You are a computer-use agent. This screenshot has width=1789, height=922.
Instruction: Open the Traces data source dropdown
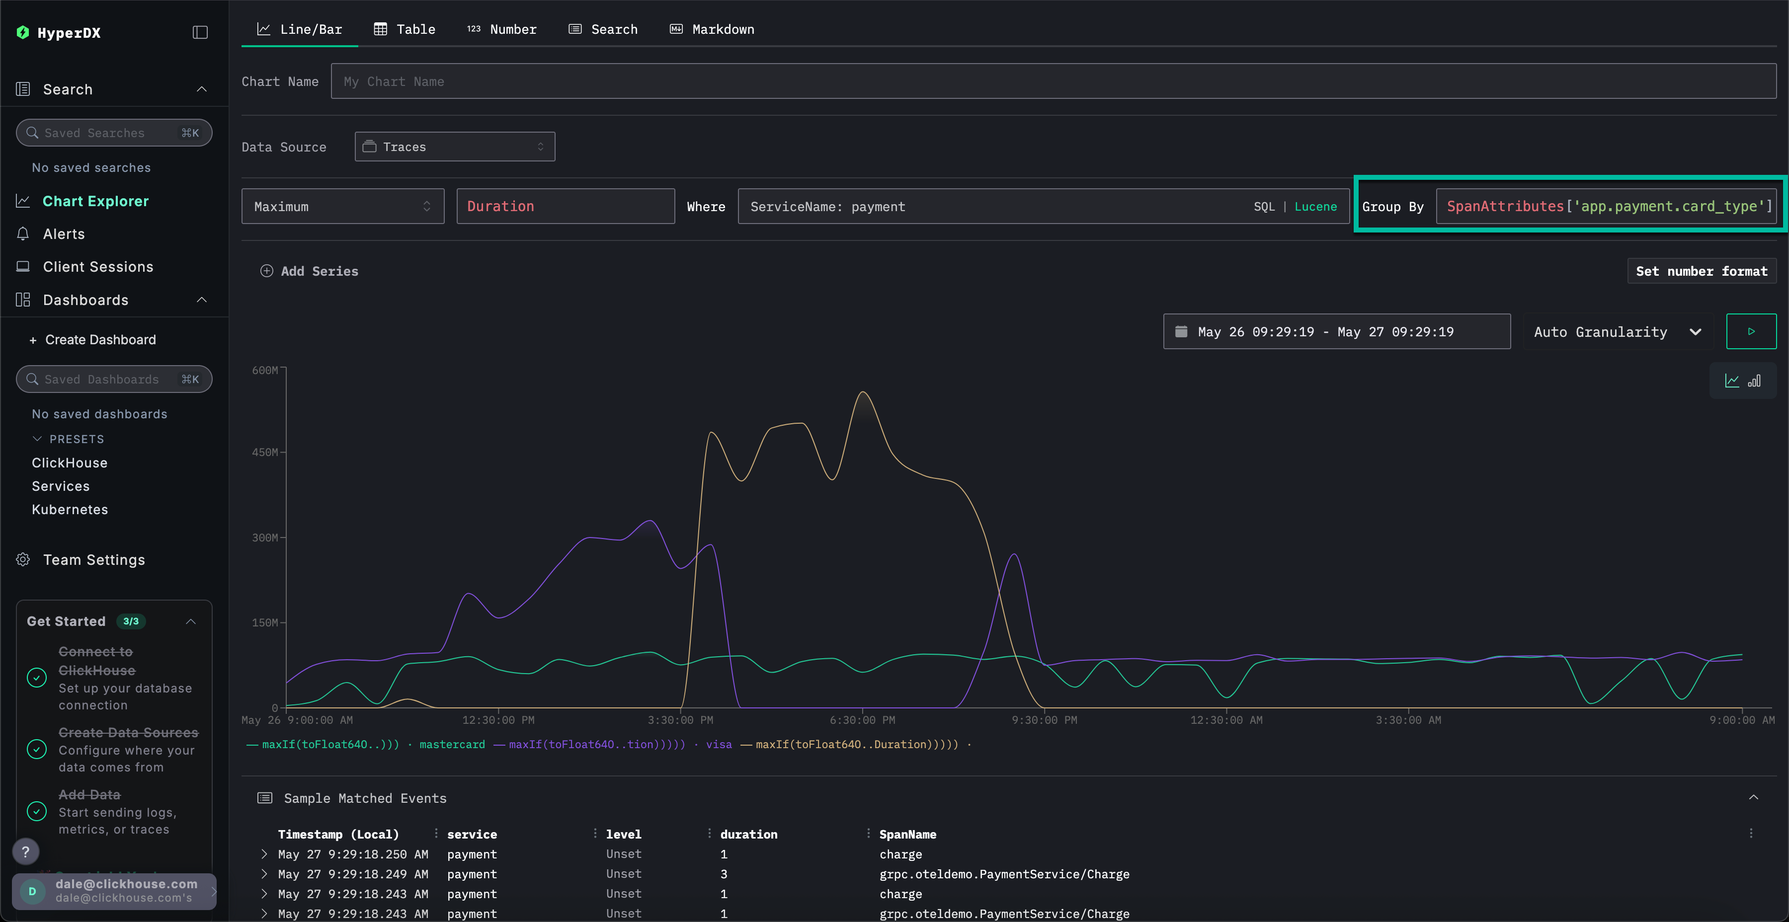point(454,147)
